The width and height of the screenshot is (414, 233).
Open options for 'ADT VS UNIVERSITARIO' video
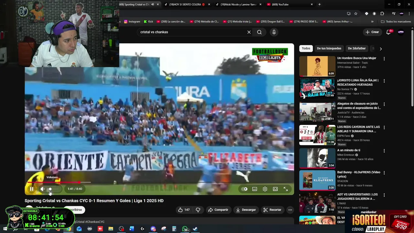pyautogui.click(x=384, y=195)
